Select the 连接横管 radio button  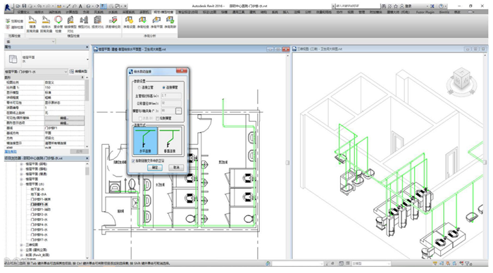tap(164, 87)
